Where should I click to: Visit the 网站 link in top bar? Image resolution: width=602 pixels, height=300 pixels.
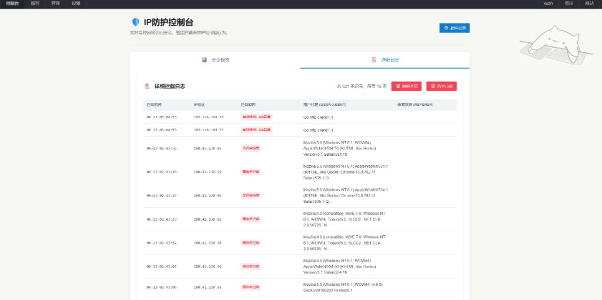[589, 4]
